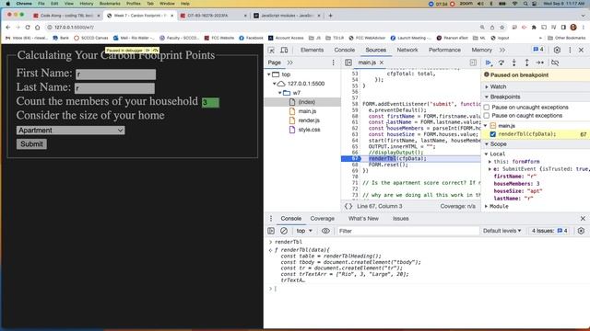Close the console drawer
The height and width of the screenshot is (331, 590).
pyautogui.click(x=583, y=219)
